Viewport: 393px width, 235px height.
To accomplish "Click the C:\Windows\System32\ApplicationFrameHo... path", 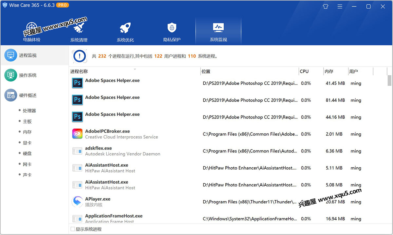I will (x=250, y=219).
